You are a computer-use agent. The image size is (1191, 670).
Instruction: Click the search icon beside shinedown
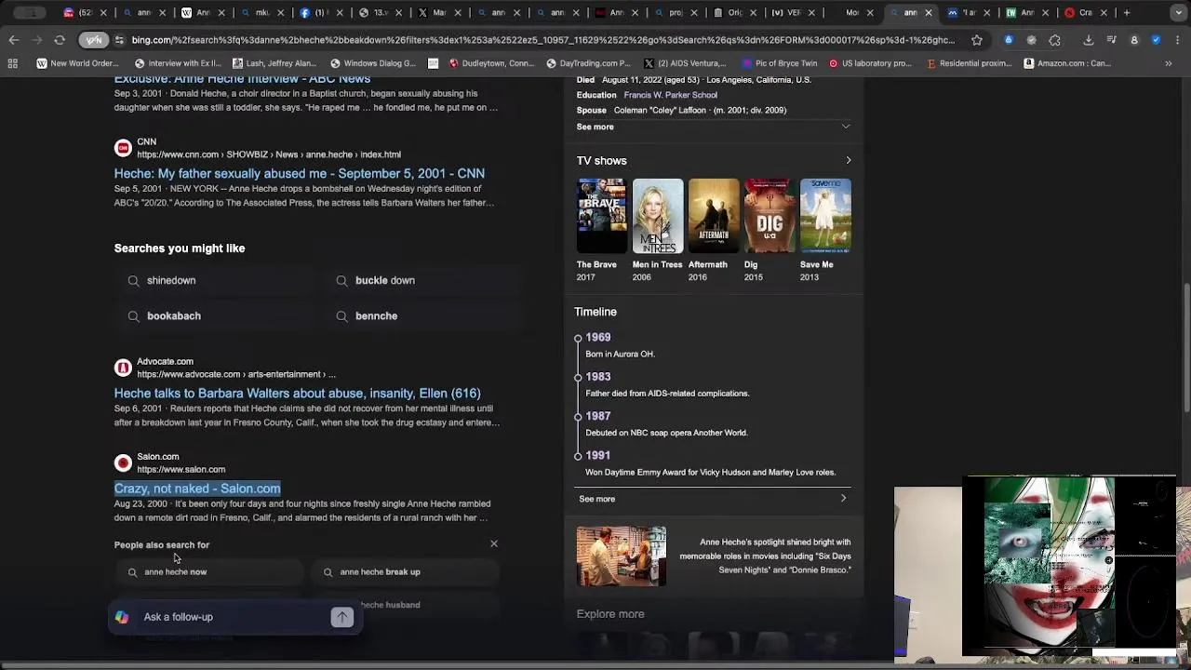(134, 280)
